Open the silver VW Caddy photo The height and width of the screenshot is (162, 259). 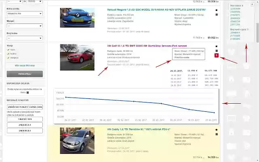tap(77, 141)
